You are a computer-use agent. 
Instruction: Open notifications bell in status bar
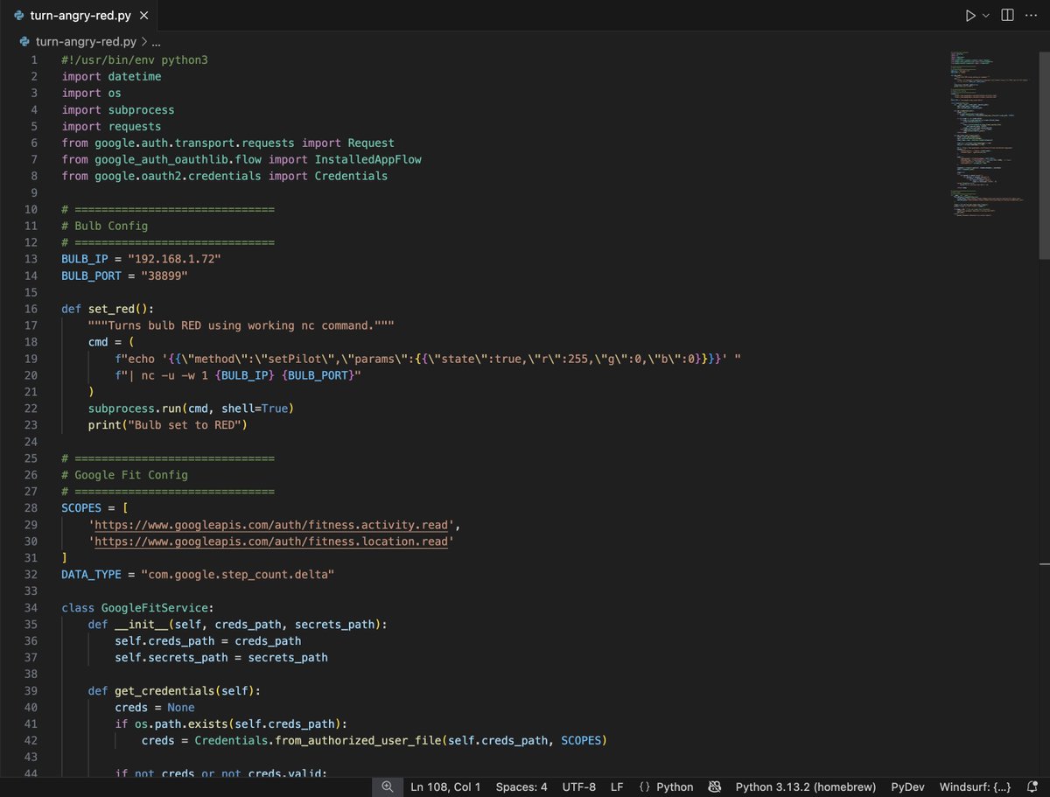tap(1032, 787)
